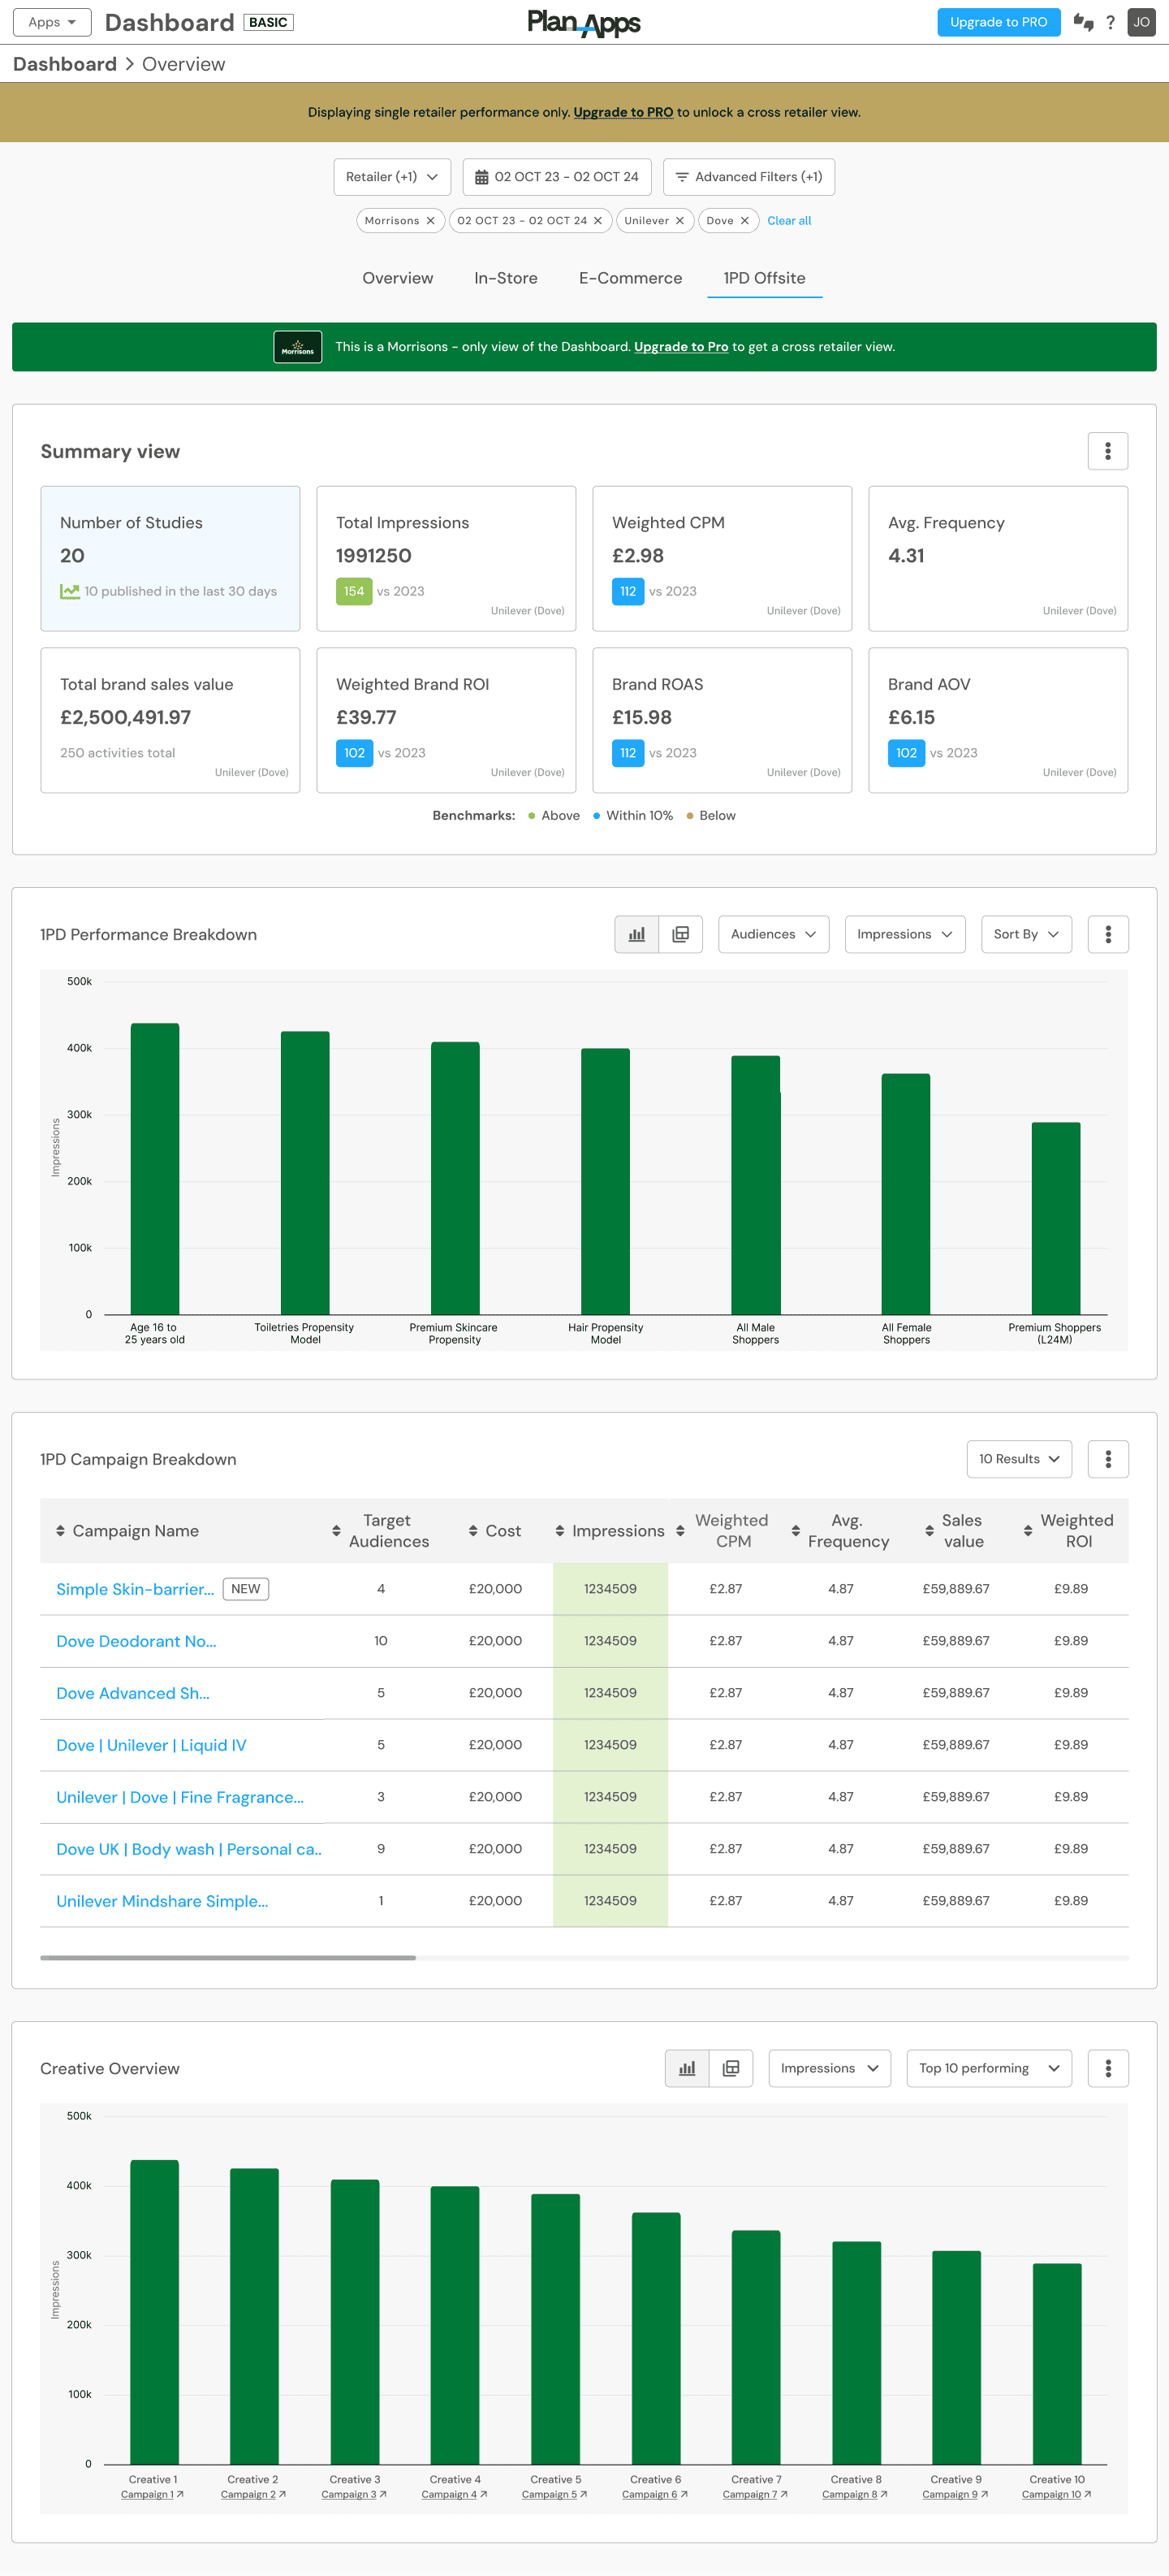Switch to the Overview tab
Viewport: 1169px width, 2576px height.
pyautogui.click(x=398, y=278)
